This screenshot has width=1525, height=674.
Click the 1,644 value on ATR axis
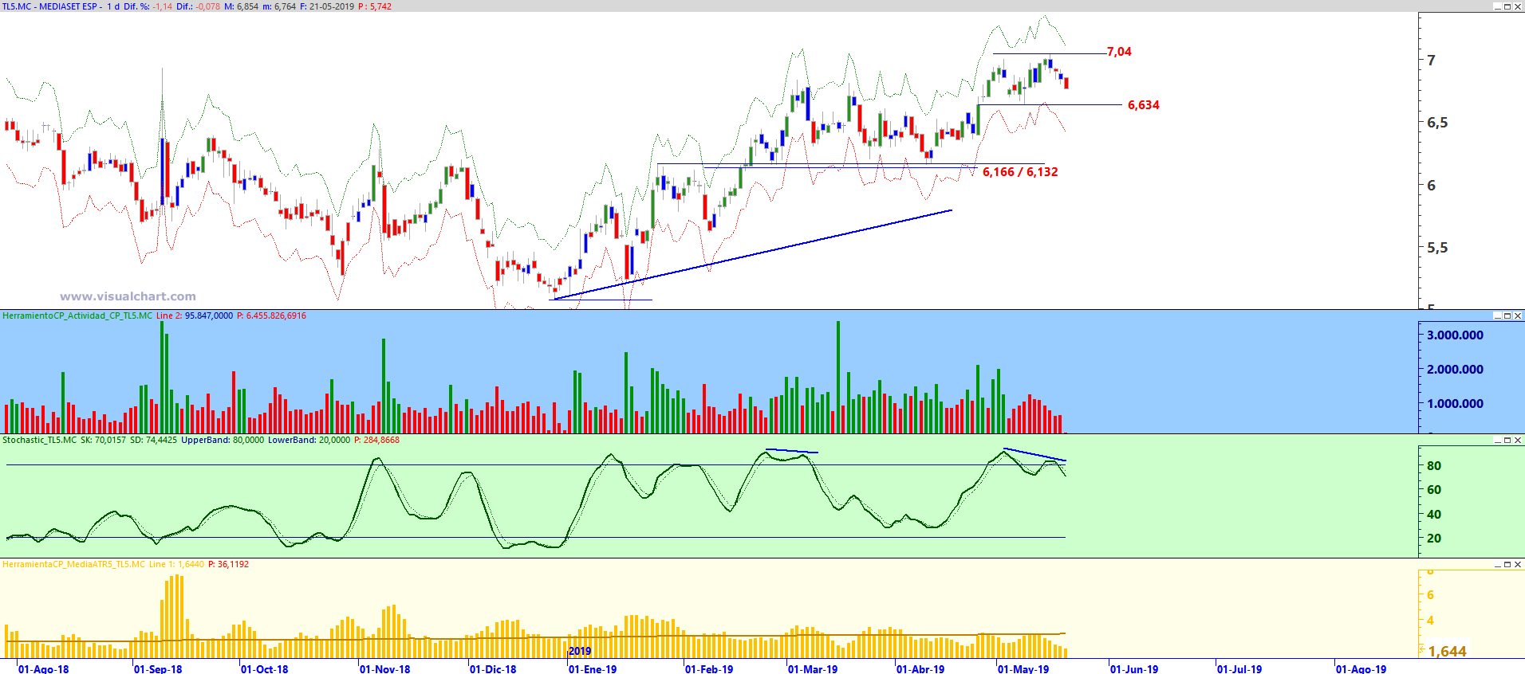click(1447, 652)
